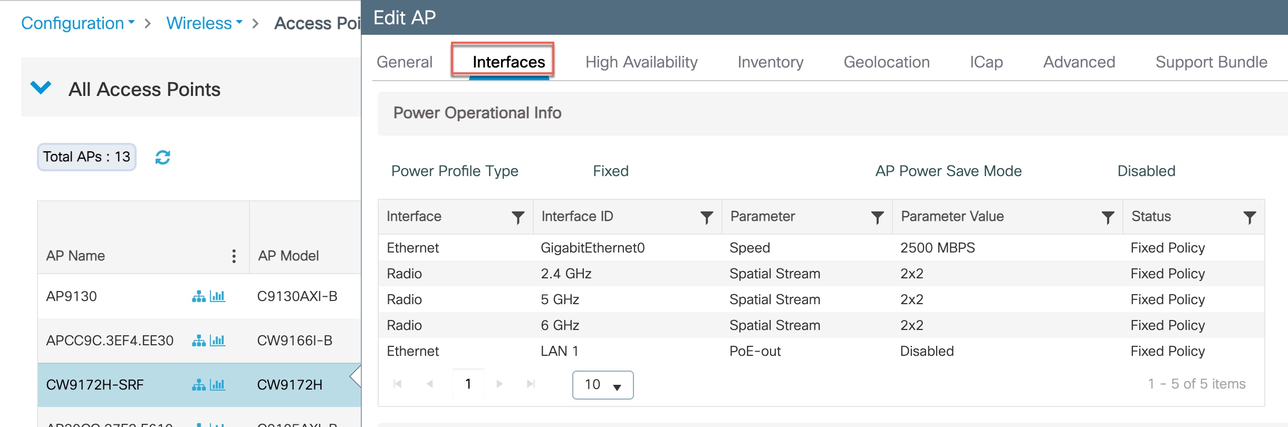Sort by the Interface ID column header
This screenshot has width=1288, height=427.
(577, 216)
